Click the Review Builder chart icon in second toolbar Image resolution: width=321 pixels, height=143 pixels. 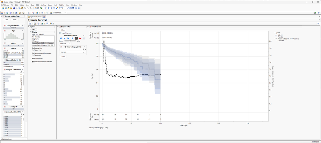[2, 13]
